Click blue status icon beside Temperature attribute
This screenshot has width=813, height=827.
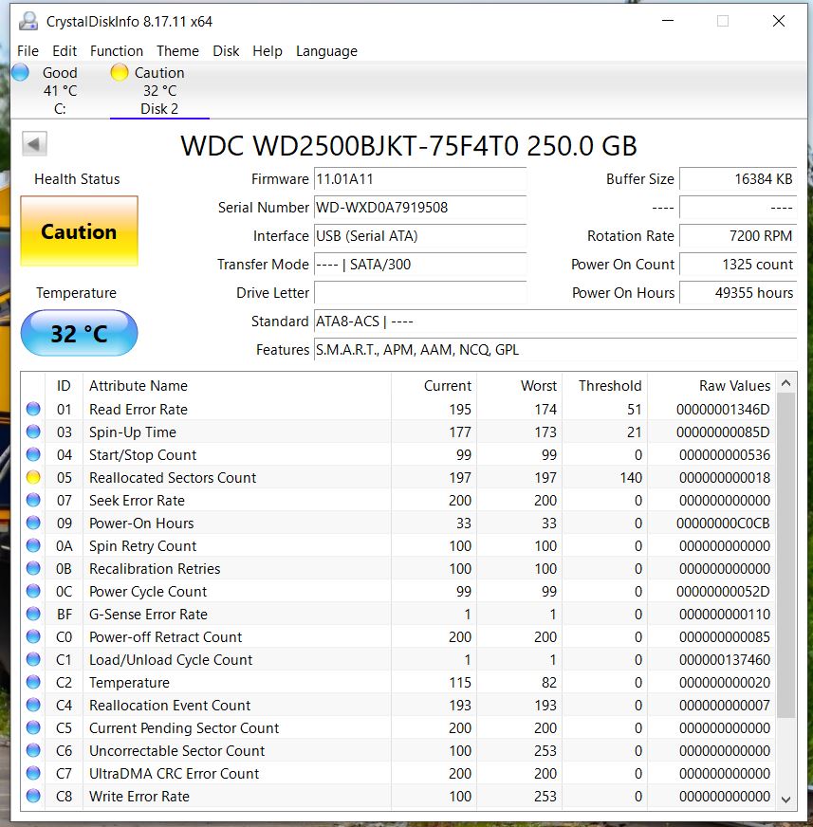point(33,683)
